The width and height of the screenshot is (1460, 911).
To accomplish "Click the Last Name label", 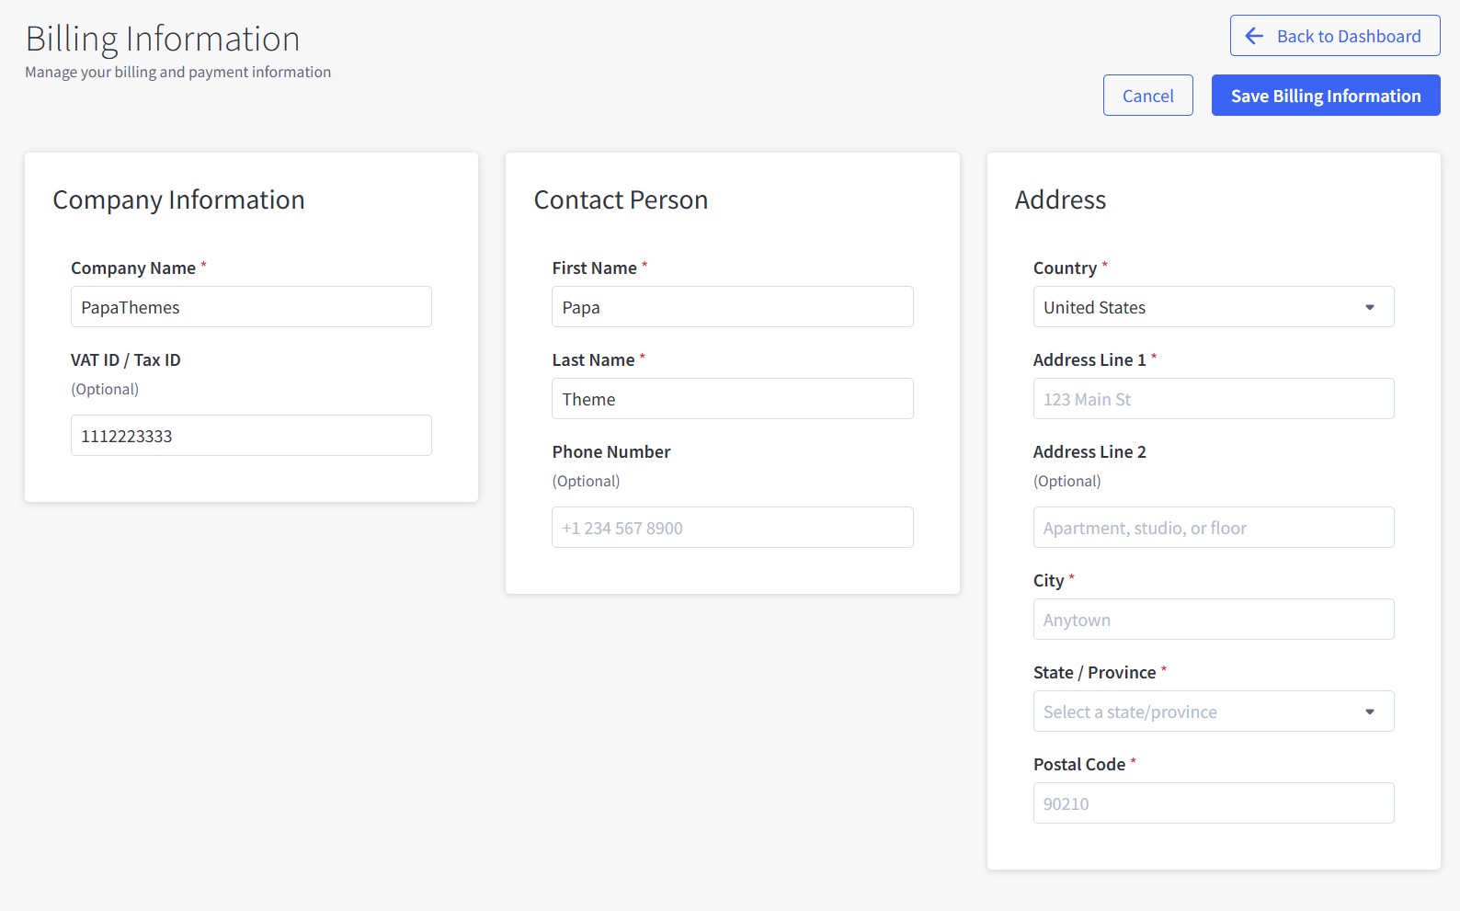I will pos(593,360).
